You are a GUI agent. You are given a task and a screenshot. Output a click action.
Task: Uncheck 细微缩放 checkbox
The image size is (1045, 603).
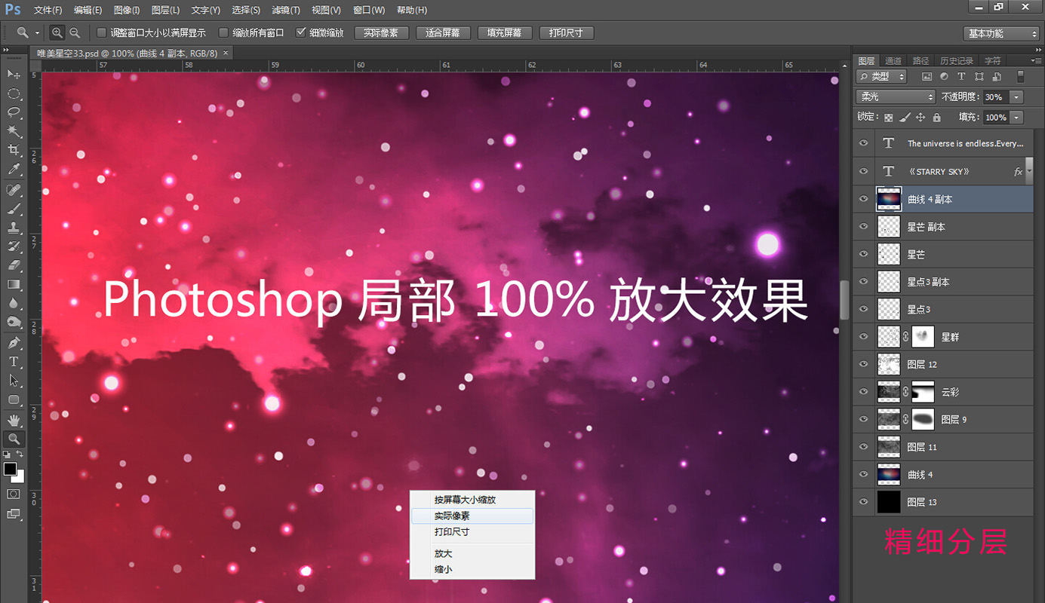tap(301, 32)
